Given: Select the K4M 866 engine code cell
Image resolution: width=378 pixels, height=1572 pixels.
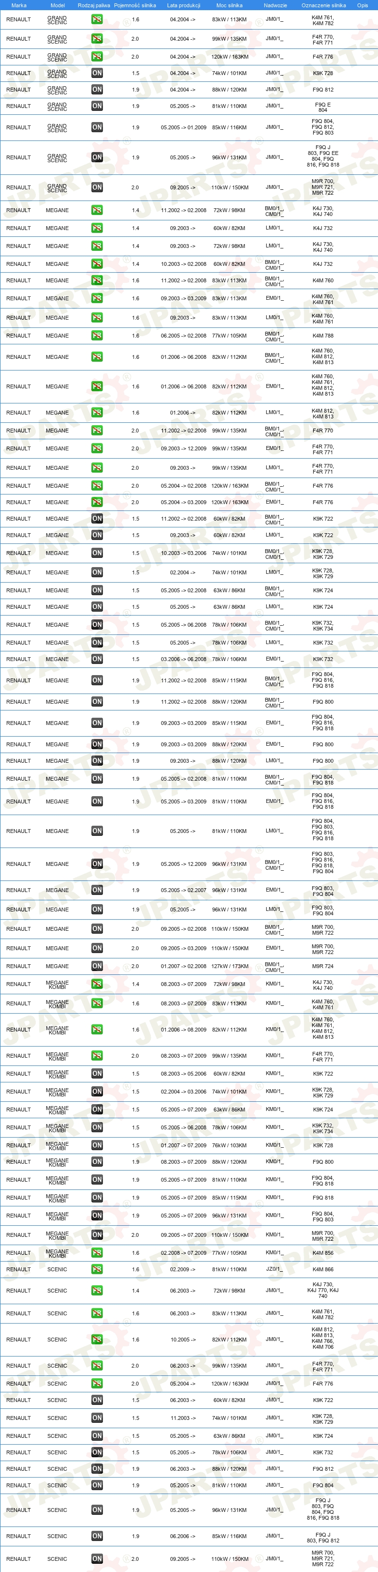Looking at the screenshot, I should coord(322,1269).
